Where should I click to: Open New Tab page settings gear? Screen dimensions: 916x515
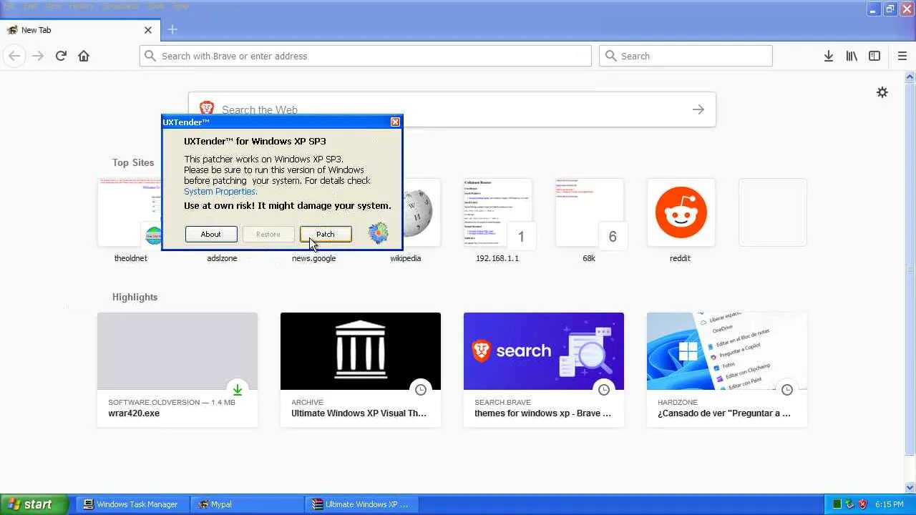(882, 92)
